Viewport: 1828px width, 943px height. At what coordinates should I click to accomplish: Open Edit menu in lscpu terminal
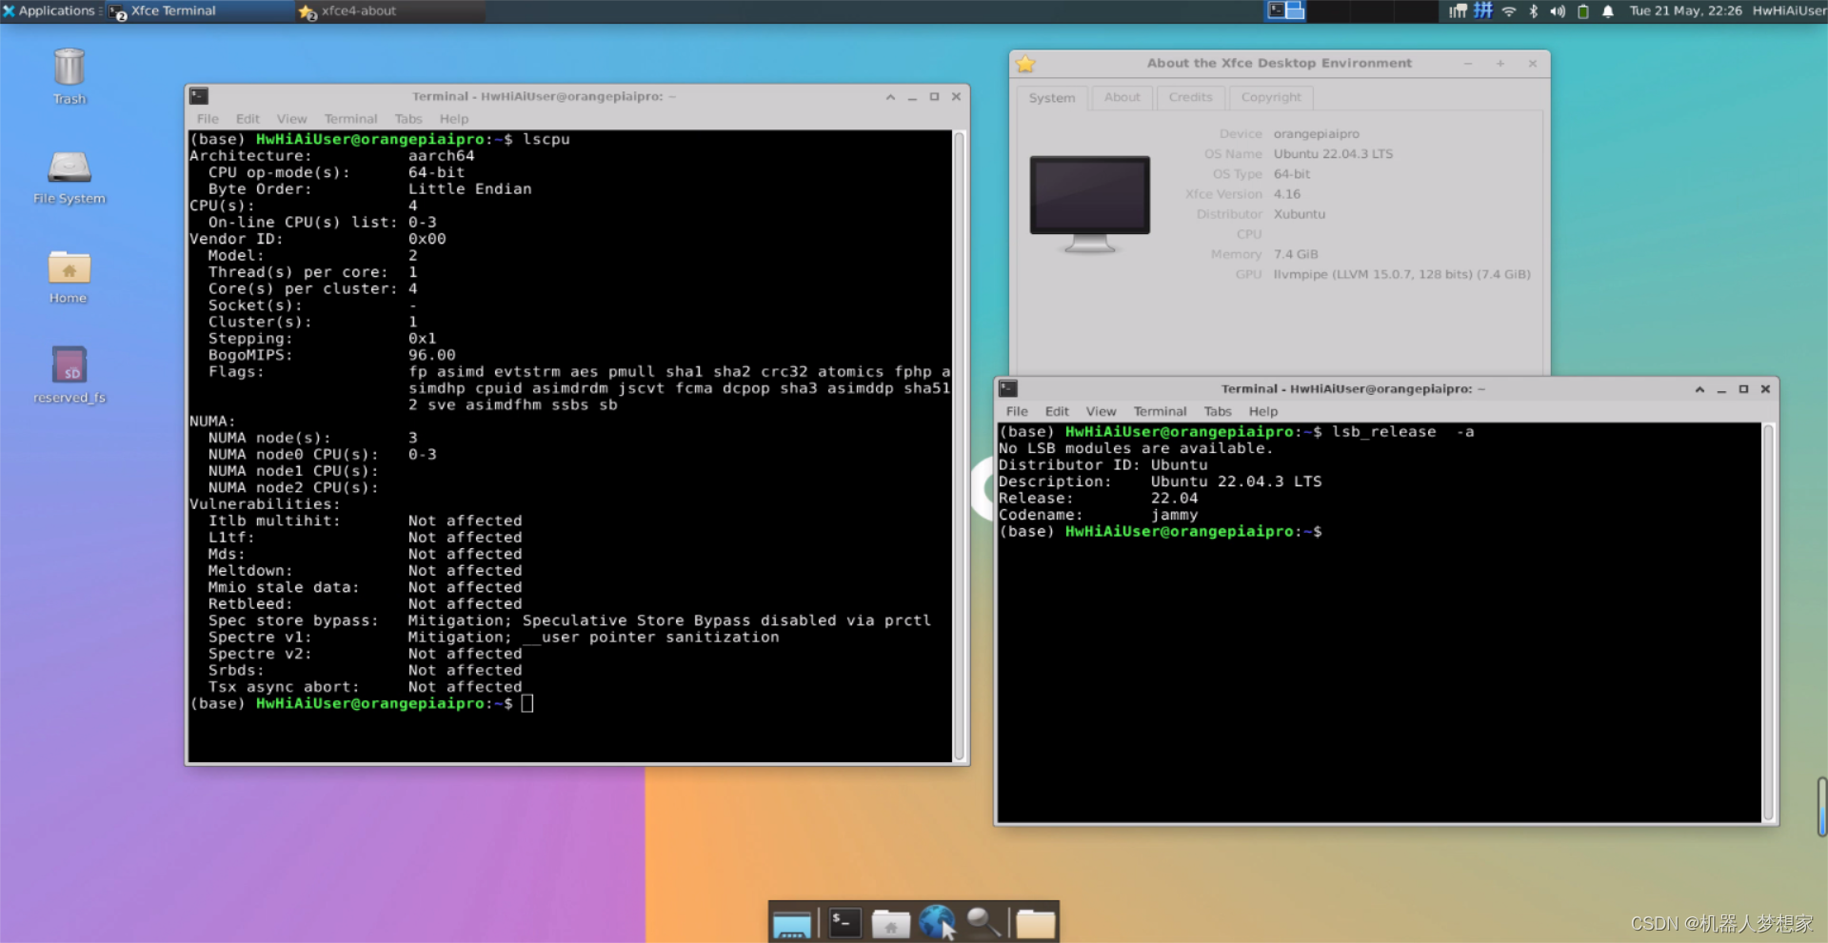click(x=248, y=119)
